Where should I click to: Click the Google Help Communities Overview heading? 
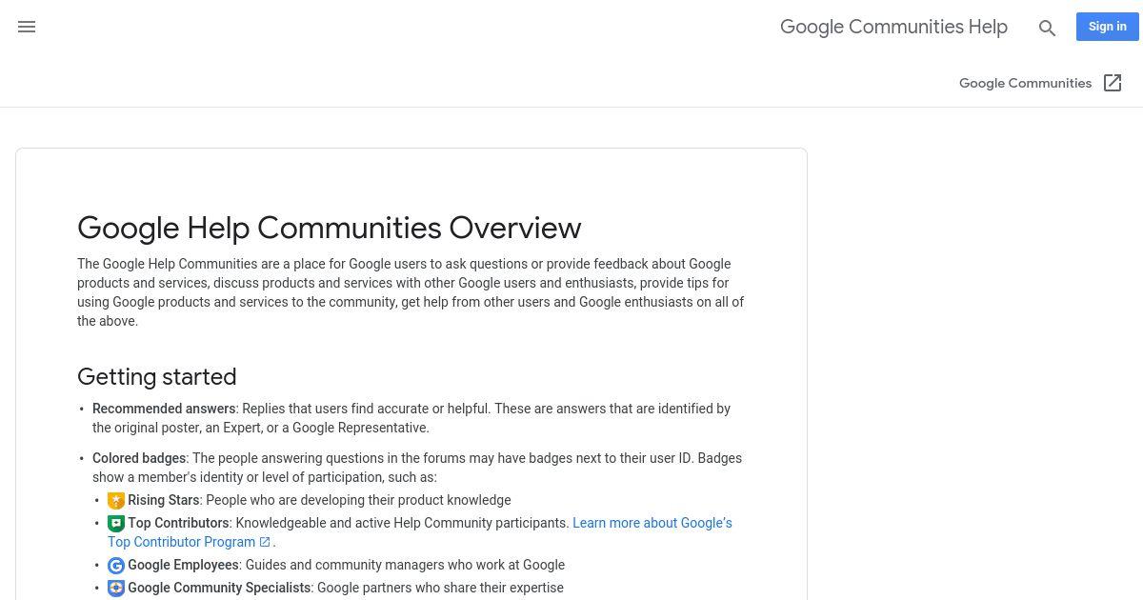pos(329,228)
